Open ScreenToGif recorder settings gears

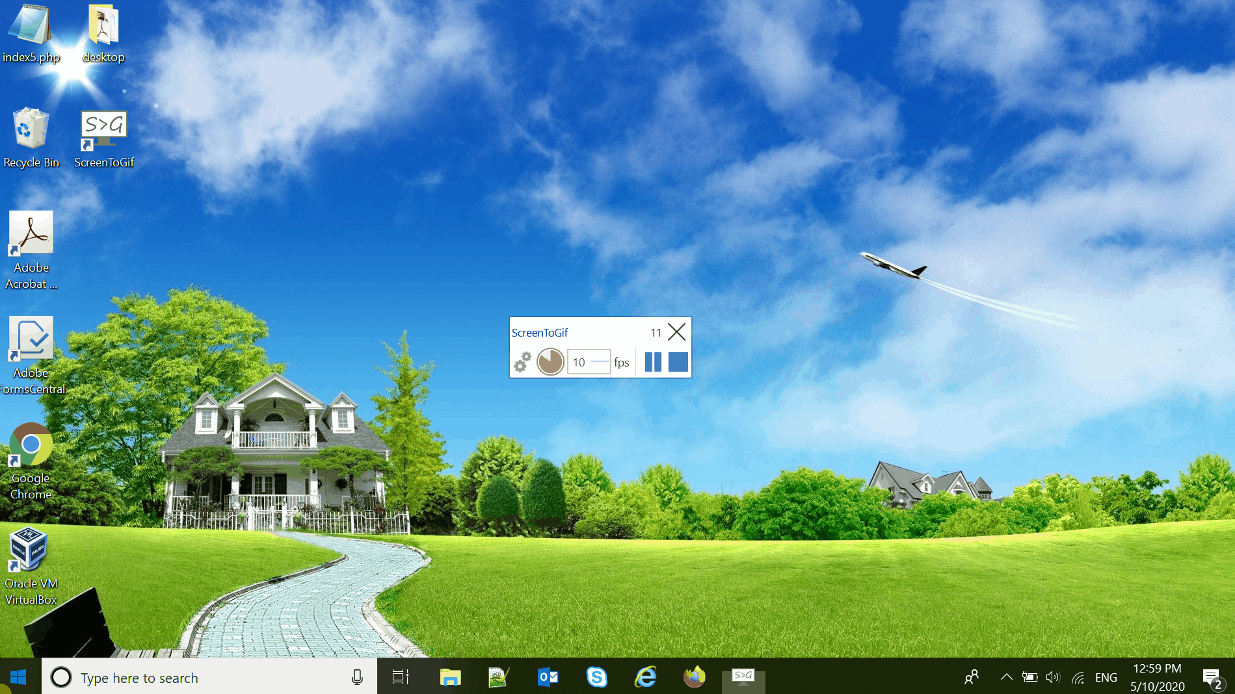tap(522, 362)
